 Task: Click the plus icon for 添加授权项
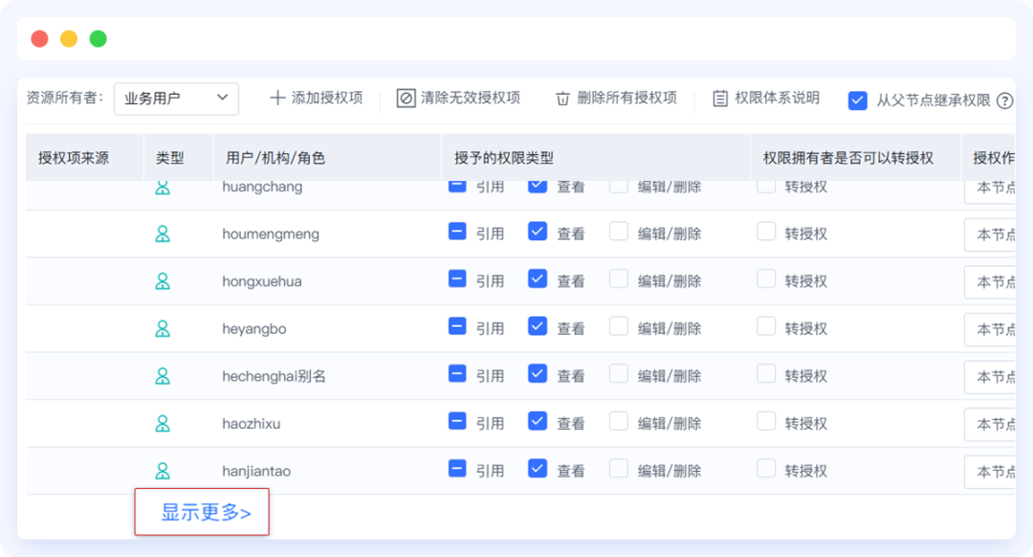point(277,98)
